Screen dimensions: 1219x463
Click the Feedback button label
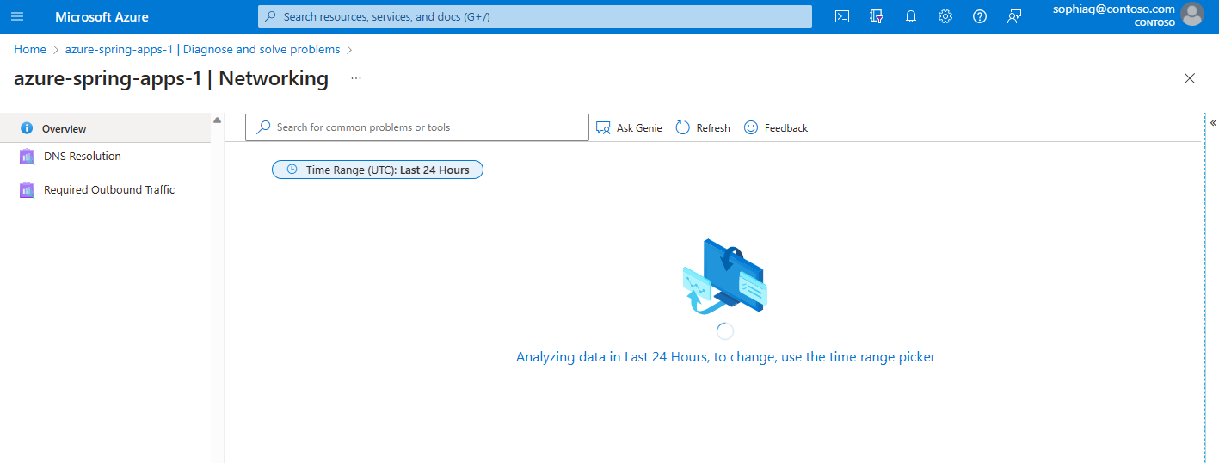[786, 127]
